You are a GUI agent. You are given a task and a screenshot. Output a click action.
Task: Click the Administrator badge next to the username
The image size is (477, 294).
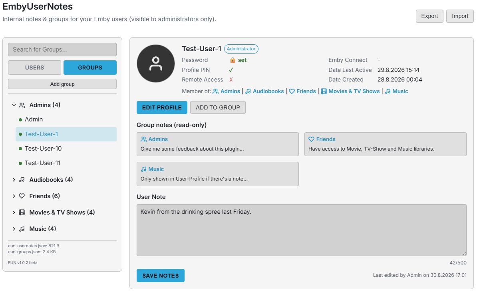241,49
